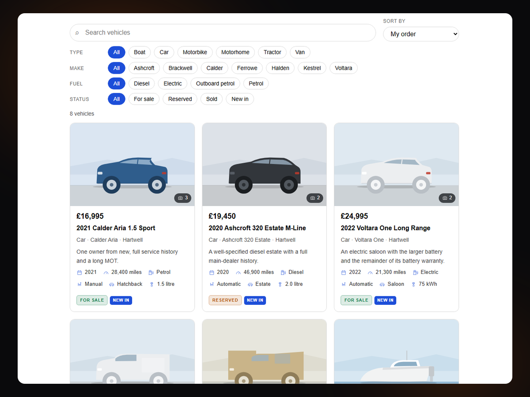Viewport: 530px width, 397px height.
Task: Filter type by Boat
Action: tap(140, 52)
